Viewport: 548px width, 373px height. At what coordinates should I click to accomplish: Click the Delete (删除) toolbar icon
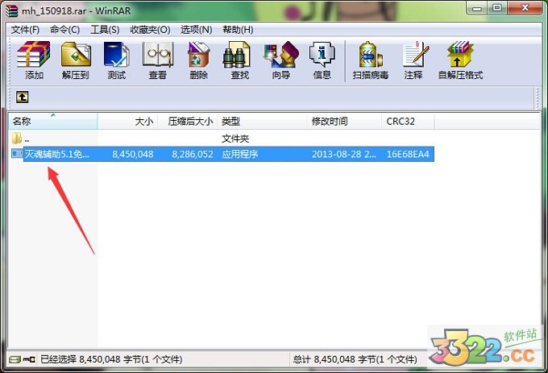pyautogui.click(x=198, y=54)
